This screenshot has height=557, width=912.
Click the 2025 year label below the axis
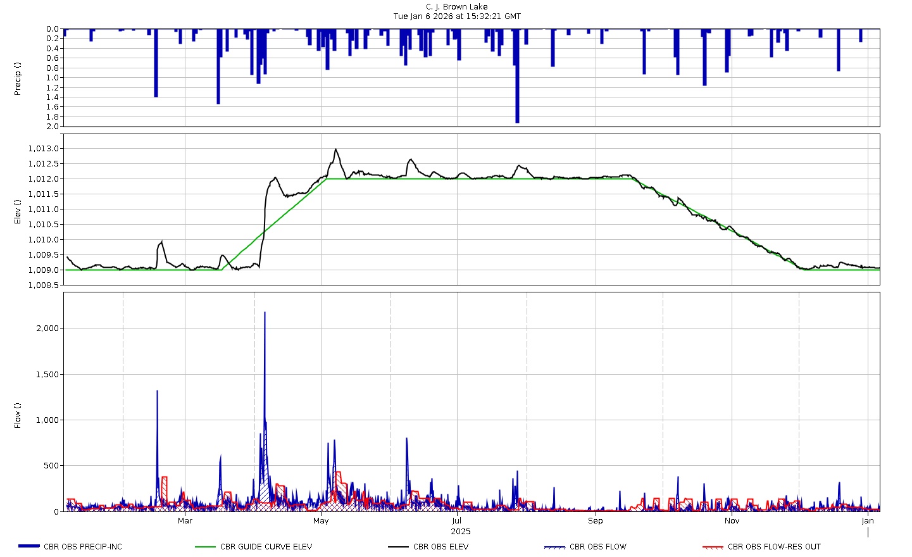pyautogui.click(x=461, y=532)
